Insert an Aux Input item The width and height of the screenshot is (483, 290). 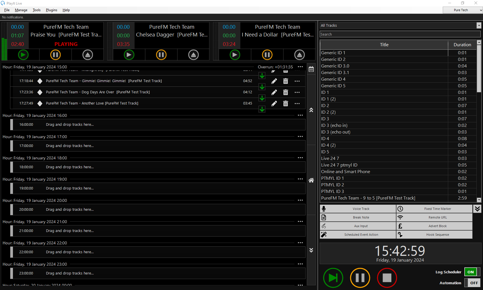click(358, 226)
